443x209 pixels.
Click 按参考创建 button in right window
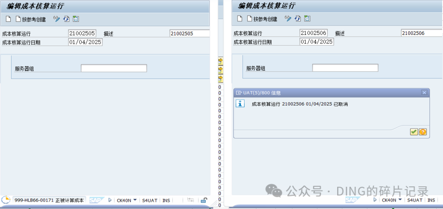[262, 19]
